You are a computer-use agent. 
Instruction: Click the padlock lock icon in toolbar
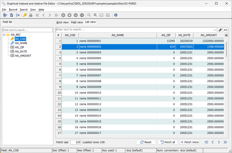[31, 15]
